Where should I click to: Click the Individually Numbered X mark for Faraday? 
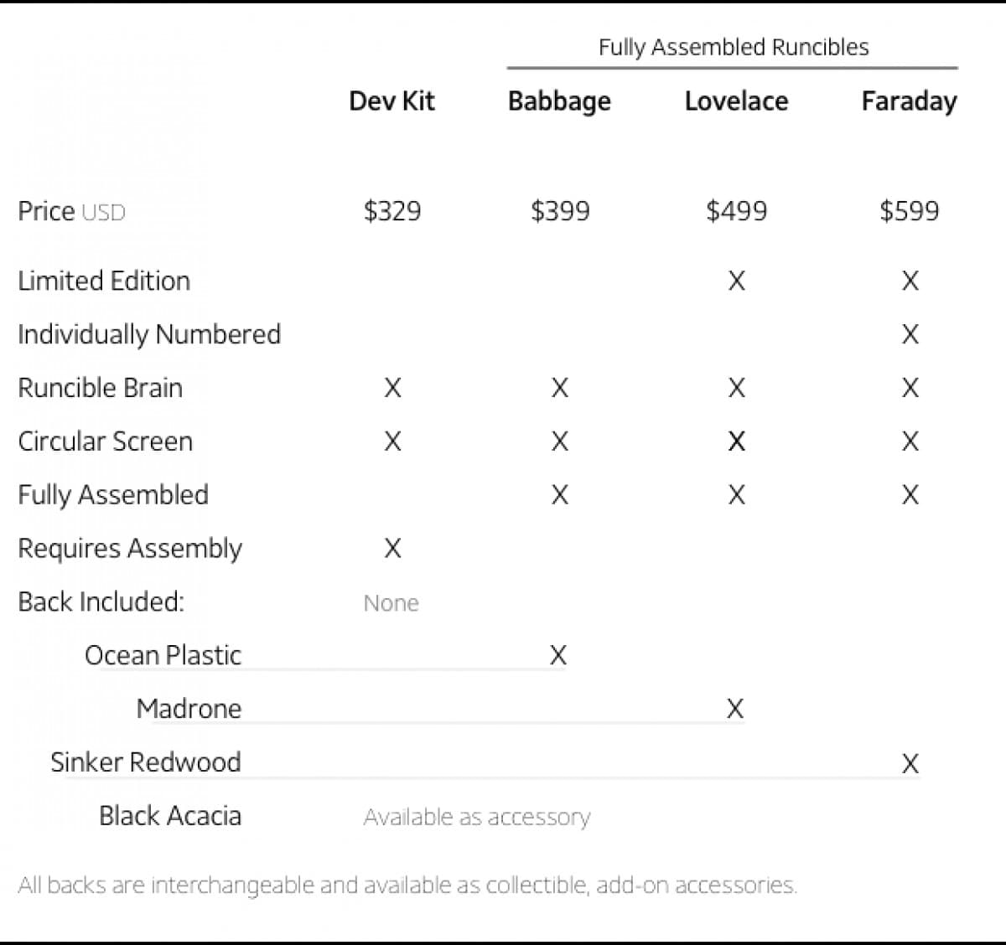pos(910,334)
